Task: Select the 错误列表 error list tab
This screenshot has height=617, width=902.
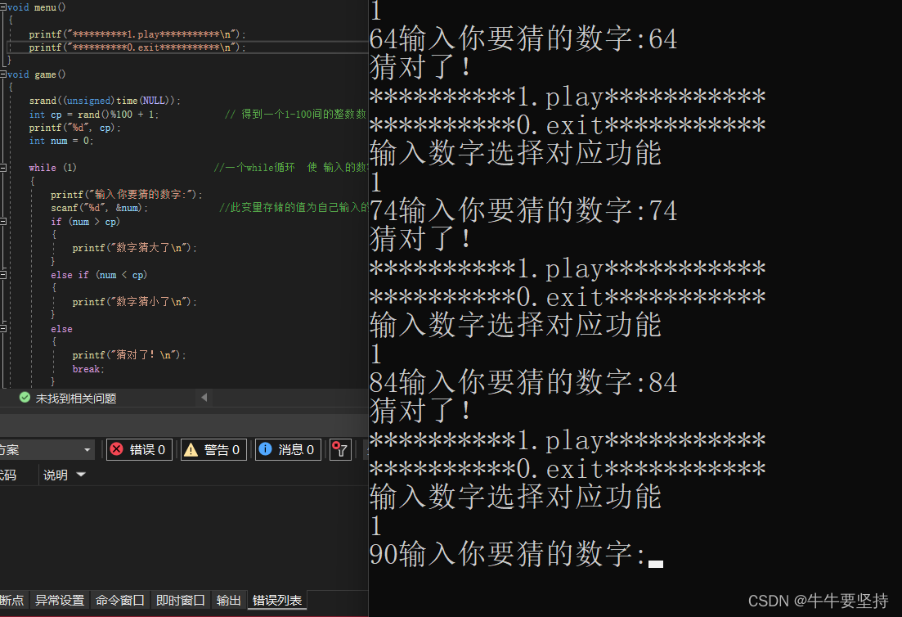Action: tap(276, 600)
